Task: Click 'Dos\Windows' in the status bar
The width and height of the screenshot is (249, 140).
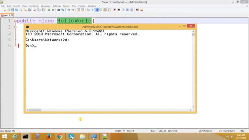Action: [x=205, y=131]
